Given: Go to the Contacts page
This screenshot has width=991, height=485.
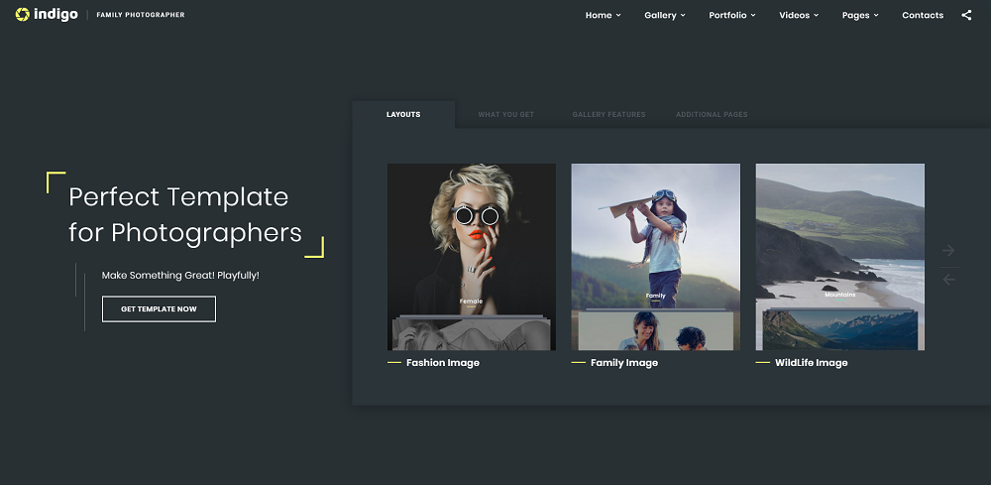Looking at the screenshot, I should 922,15.
